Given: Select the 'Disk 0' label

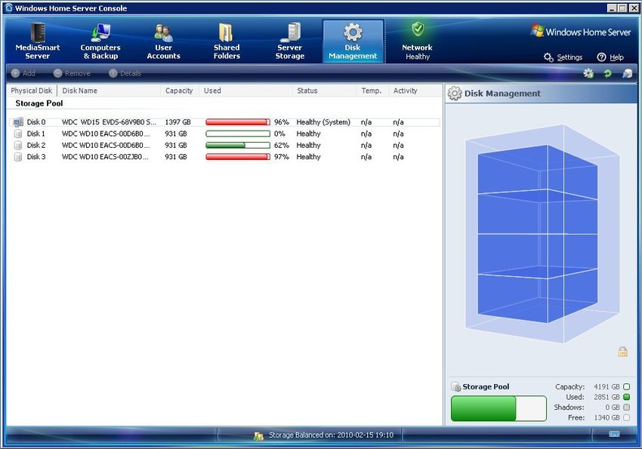Looking at the screenshot, I should (x=36, y=121).
